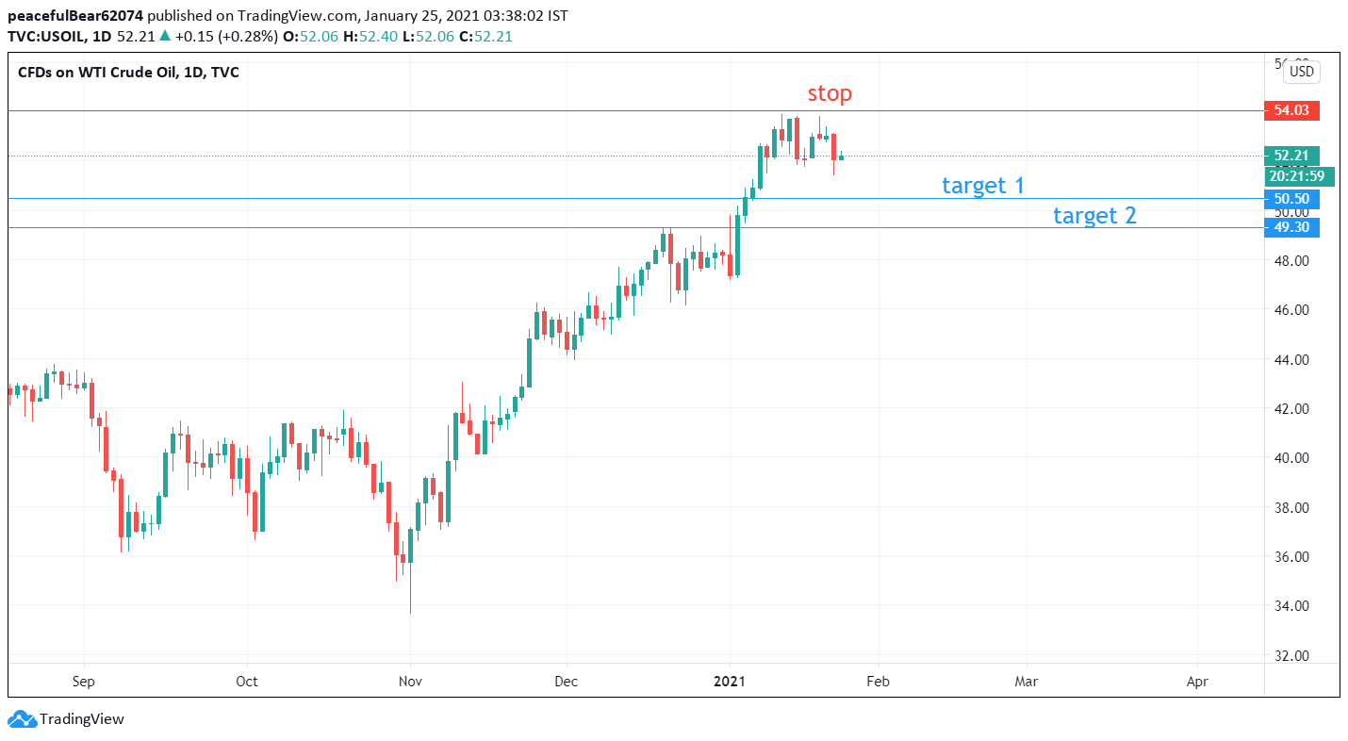This screenshot has width=1348, height=741.
Task: Click the TradingView text in the footer
Action: click(x=81, y=719)
